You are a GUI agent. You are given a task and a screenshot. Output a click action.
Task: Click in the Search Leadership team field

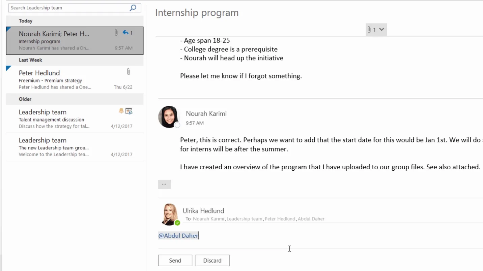click(69, 8)
